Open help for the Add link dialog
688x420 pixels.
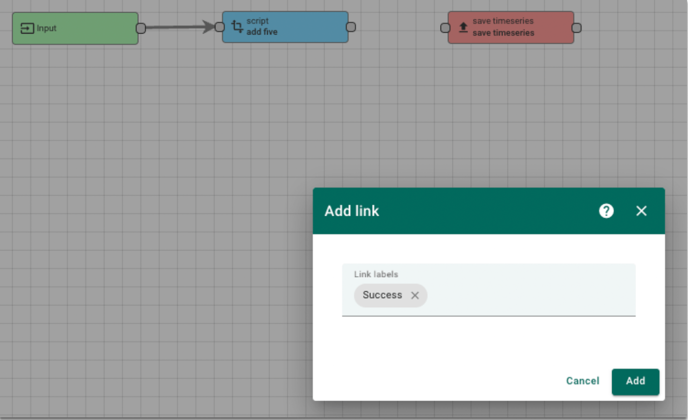click(606, 211)
